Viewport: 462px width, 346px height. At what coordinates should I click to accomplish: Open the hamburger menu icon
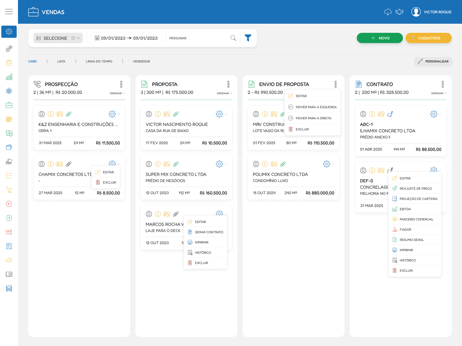click(9, 12)
